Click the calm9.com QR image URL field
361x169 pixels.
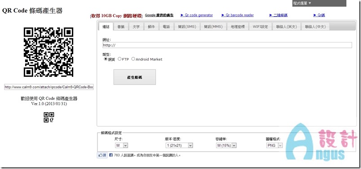tap(49, 87)
